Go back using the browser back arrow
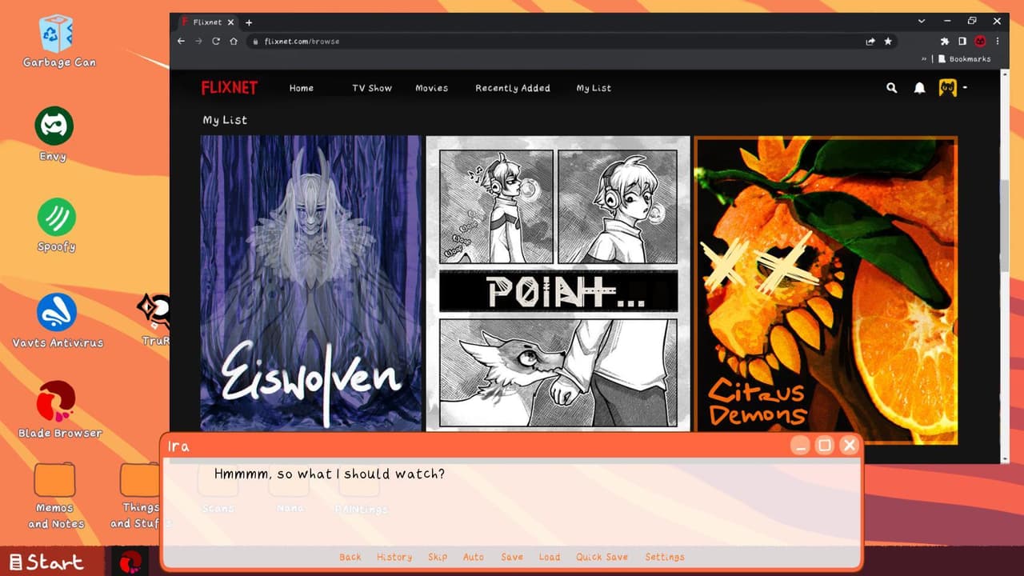1024x576 pixels. click(181, 41)
